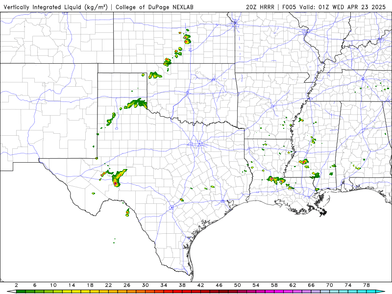Click the colorbar value label '18'
Screen dimensions: 392x294
pyautogui.click(x=90, y=285)
